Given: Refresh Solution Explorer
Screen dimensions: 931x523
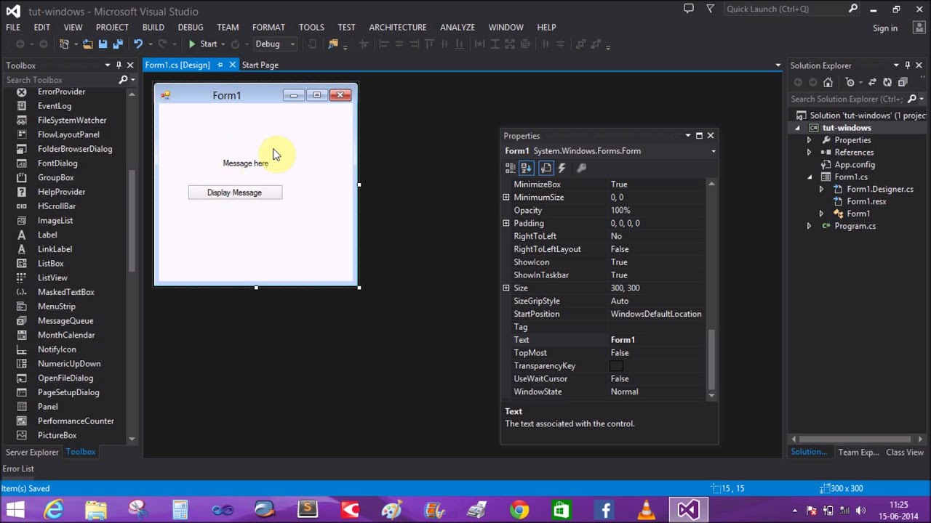Looking at the screenshot, I should 887,82.
